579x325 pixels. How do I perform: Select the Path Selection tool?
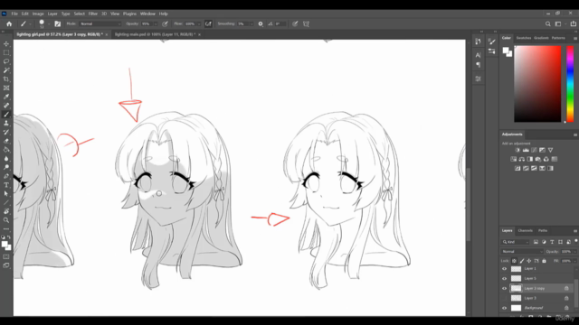click(x=6, y=194)
